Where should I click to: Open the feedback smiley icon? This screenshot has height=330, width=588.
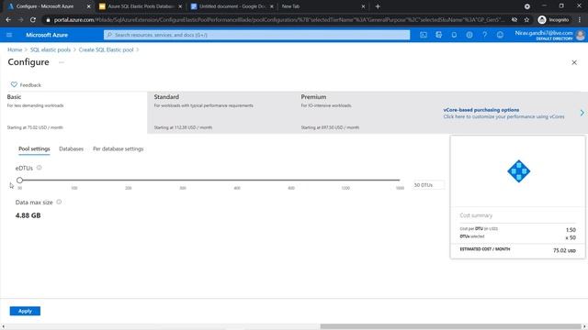(500, 35)
